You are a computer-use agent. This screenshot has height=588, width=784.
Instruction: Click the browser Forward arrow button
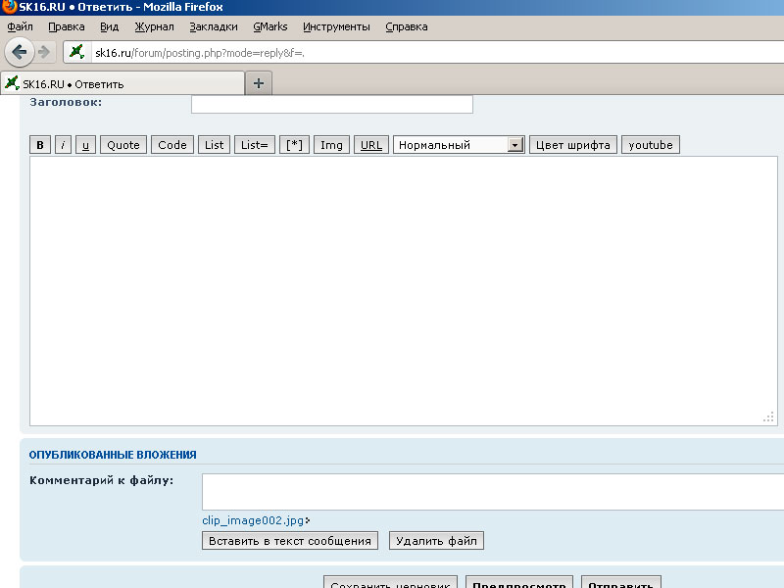[44, 52]
